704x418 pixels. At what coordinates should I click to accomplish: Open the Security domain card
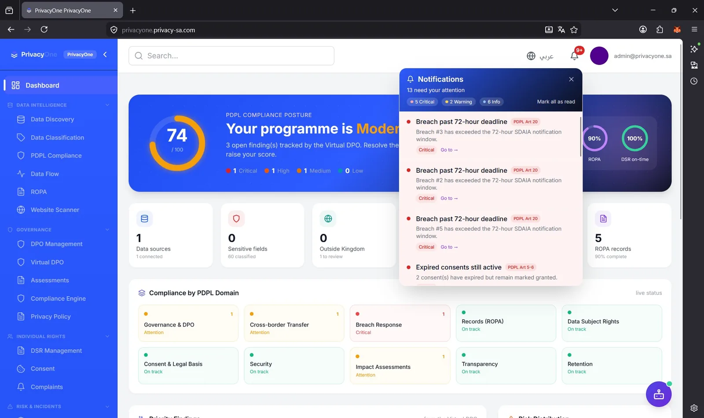(294, 366)
